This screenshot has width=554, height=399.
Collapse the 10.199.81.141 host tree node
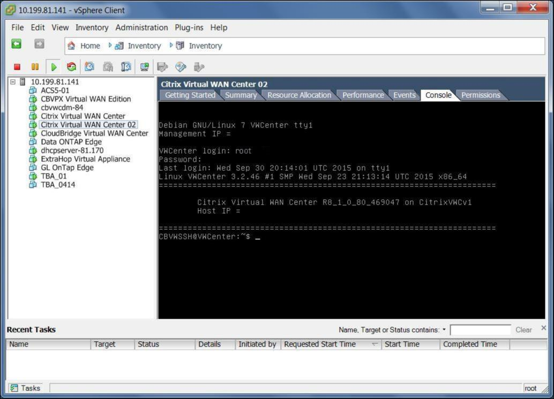tap(13, 82)
